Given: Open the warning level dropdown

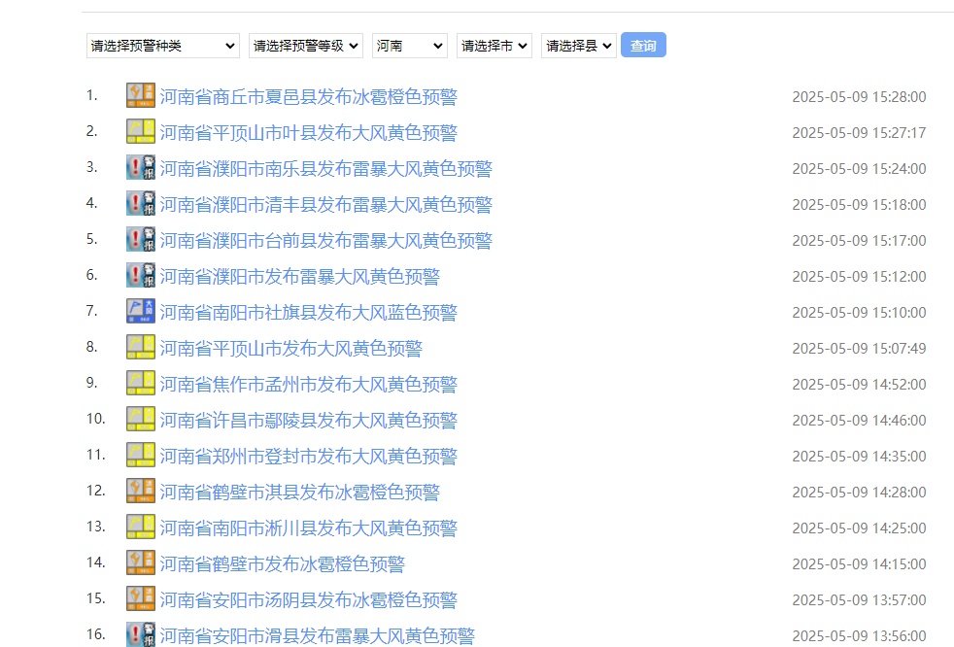Looking at the screenshot, I should 306,46.
